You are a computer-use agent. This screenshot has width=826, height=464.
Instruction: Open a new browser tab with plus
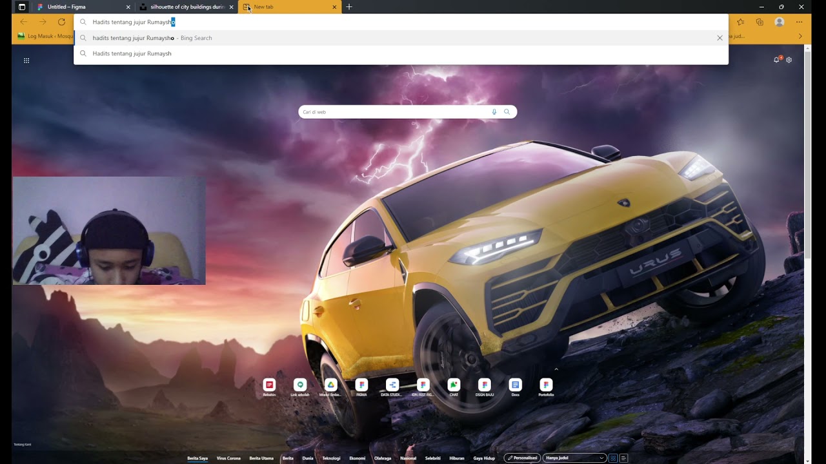click(x=349, y=7)
